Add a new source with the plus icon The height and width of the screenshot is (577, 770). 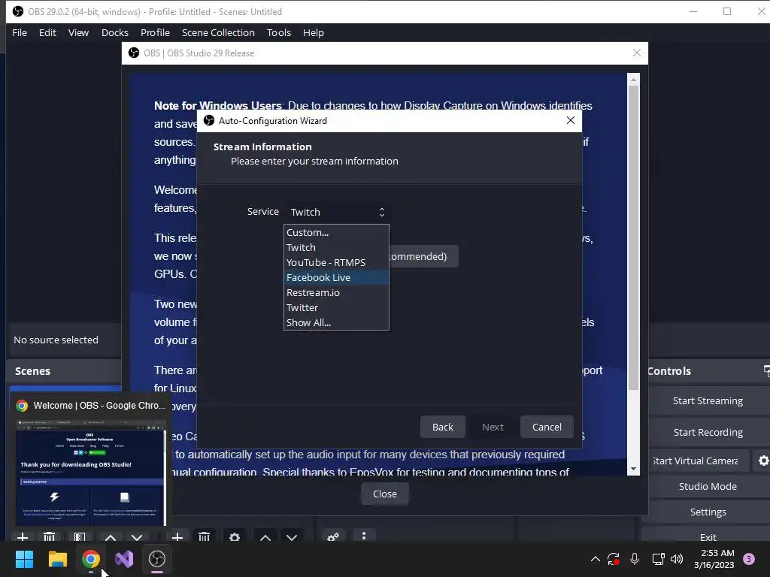click(x=177, y=536)
